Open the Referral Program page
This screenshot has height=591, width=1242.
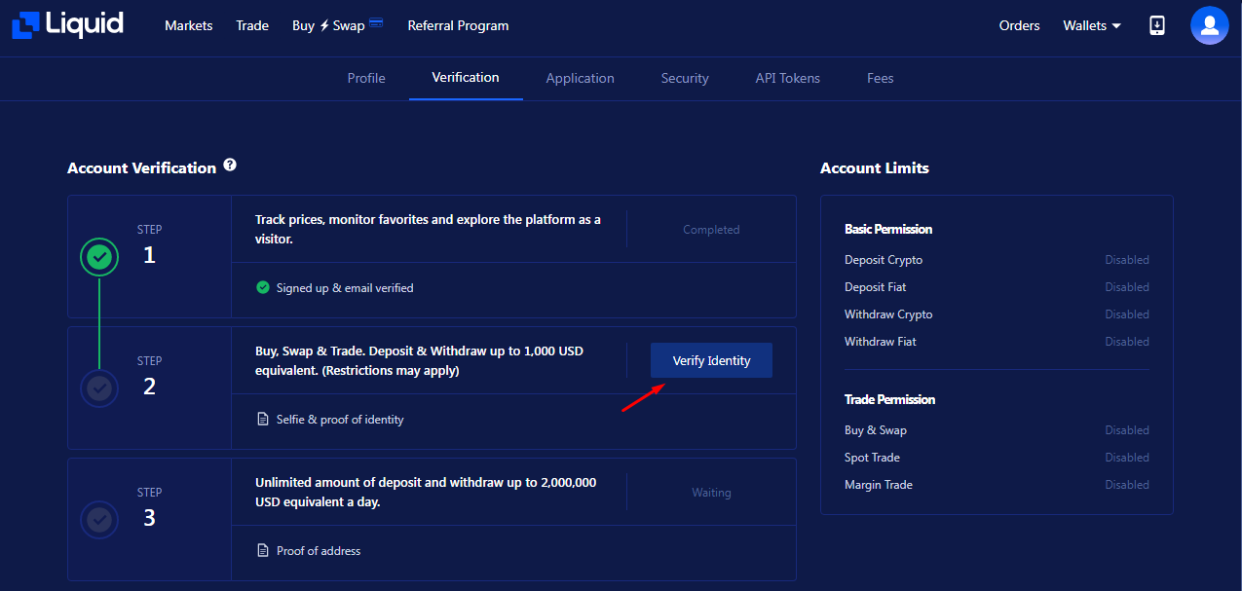click(458, 25)
